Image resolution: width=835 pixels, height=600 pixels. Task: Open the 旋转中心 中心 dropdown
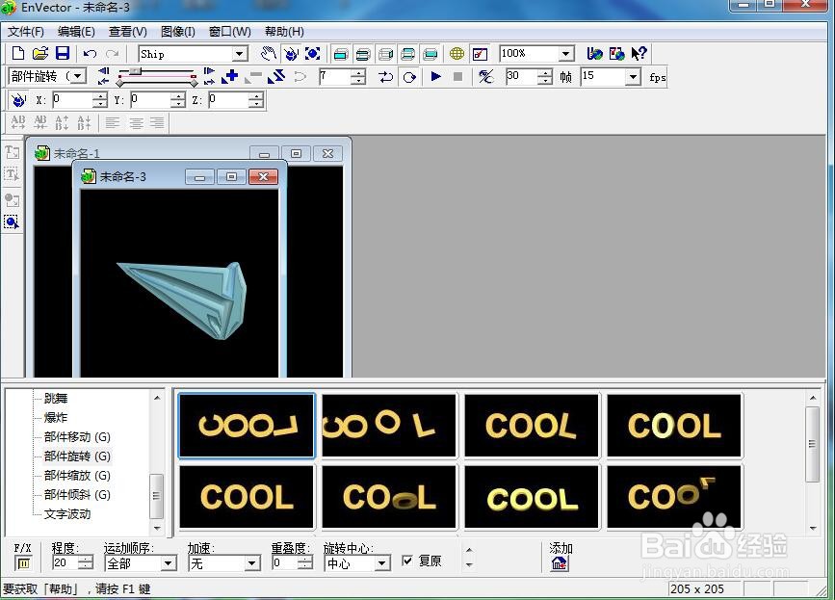pyautogui.click(x=381, y=562)
